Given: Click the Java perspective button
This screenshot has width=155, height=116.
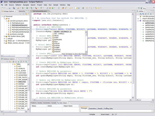Looking at the screenshot, I should click(x=143, y=8).
